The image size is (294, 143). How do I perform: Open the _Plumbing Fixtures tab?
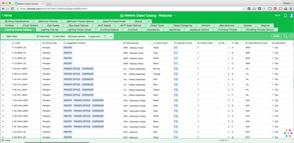(x=227, y=30)
